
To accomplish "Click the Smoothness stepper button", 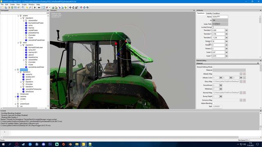I will point(221,85).
